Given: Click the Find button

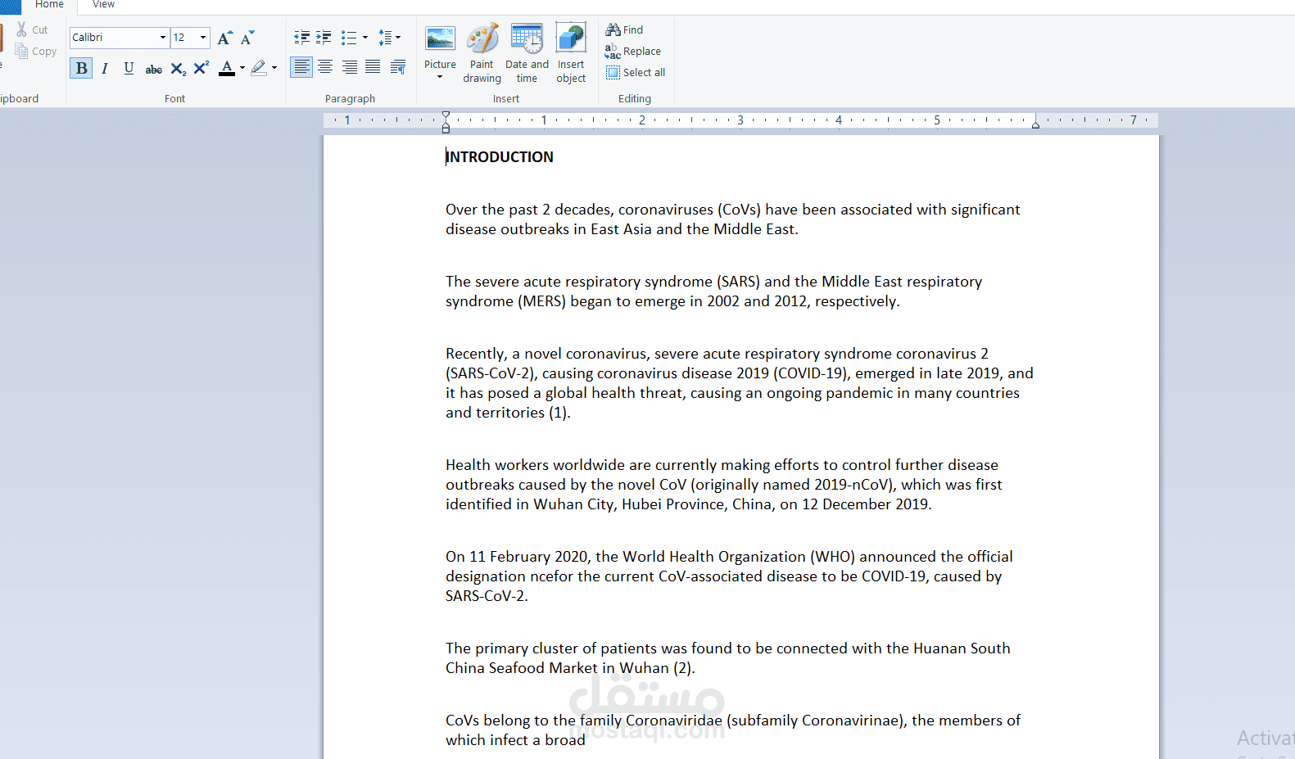Looking at the screenshot, I should [x=624, y=29].
